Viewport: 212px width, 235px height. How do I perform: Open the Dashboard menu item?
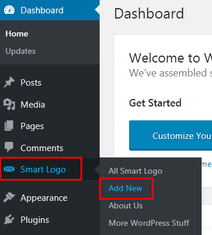(x=50, y=10)
